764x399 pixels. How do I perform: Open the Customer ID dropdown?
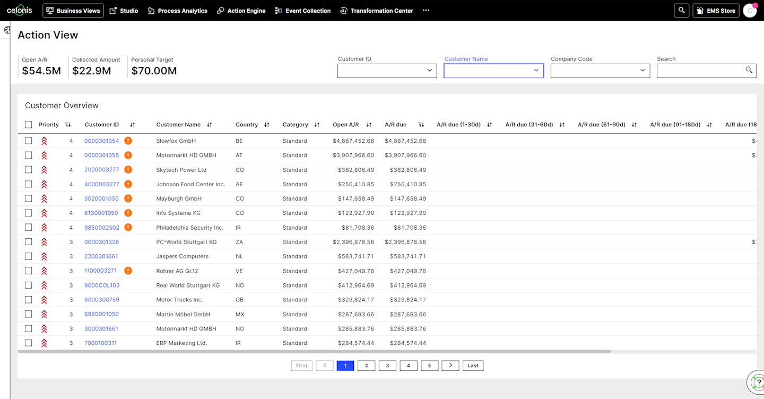click(429, 70)
